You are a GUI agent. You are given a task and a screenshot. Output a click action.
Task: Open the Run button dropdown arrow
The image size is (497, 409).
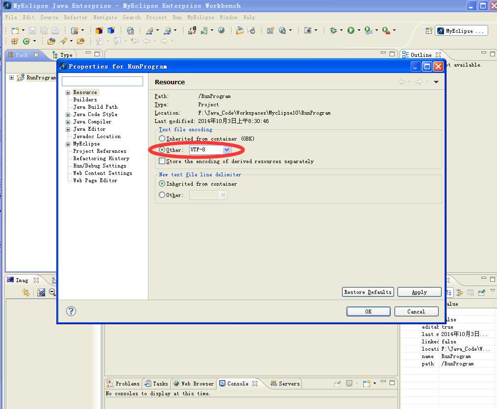359,30
